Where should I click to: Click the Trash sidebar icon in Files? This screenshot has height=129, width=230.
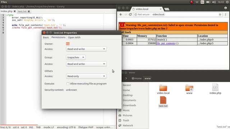point(120,120)
